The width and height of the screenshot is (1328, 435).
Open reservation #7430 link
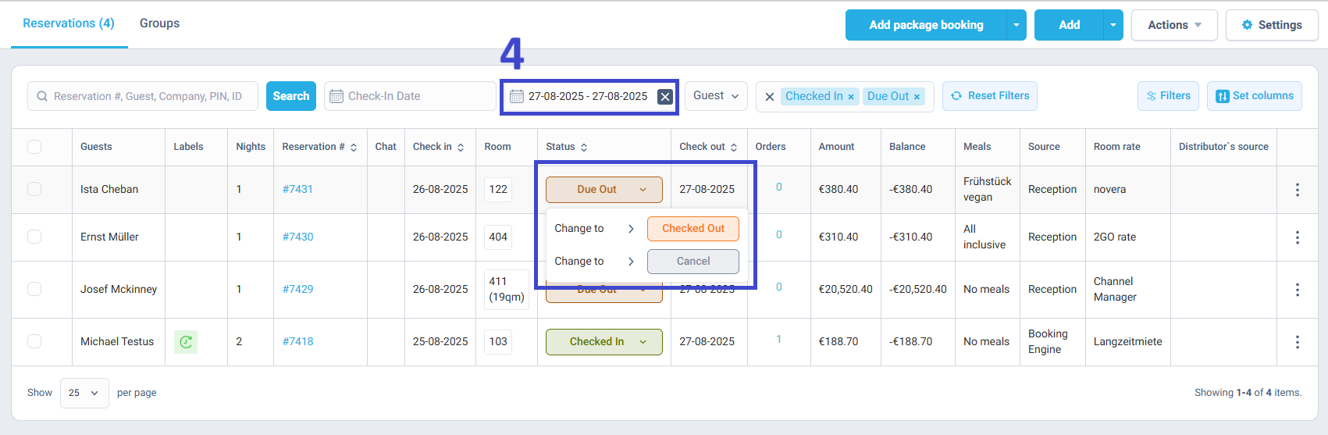click(x=297, y=237)
